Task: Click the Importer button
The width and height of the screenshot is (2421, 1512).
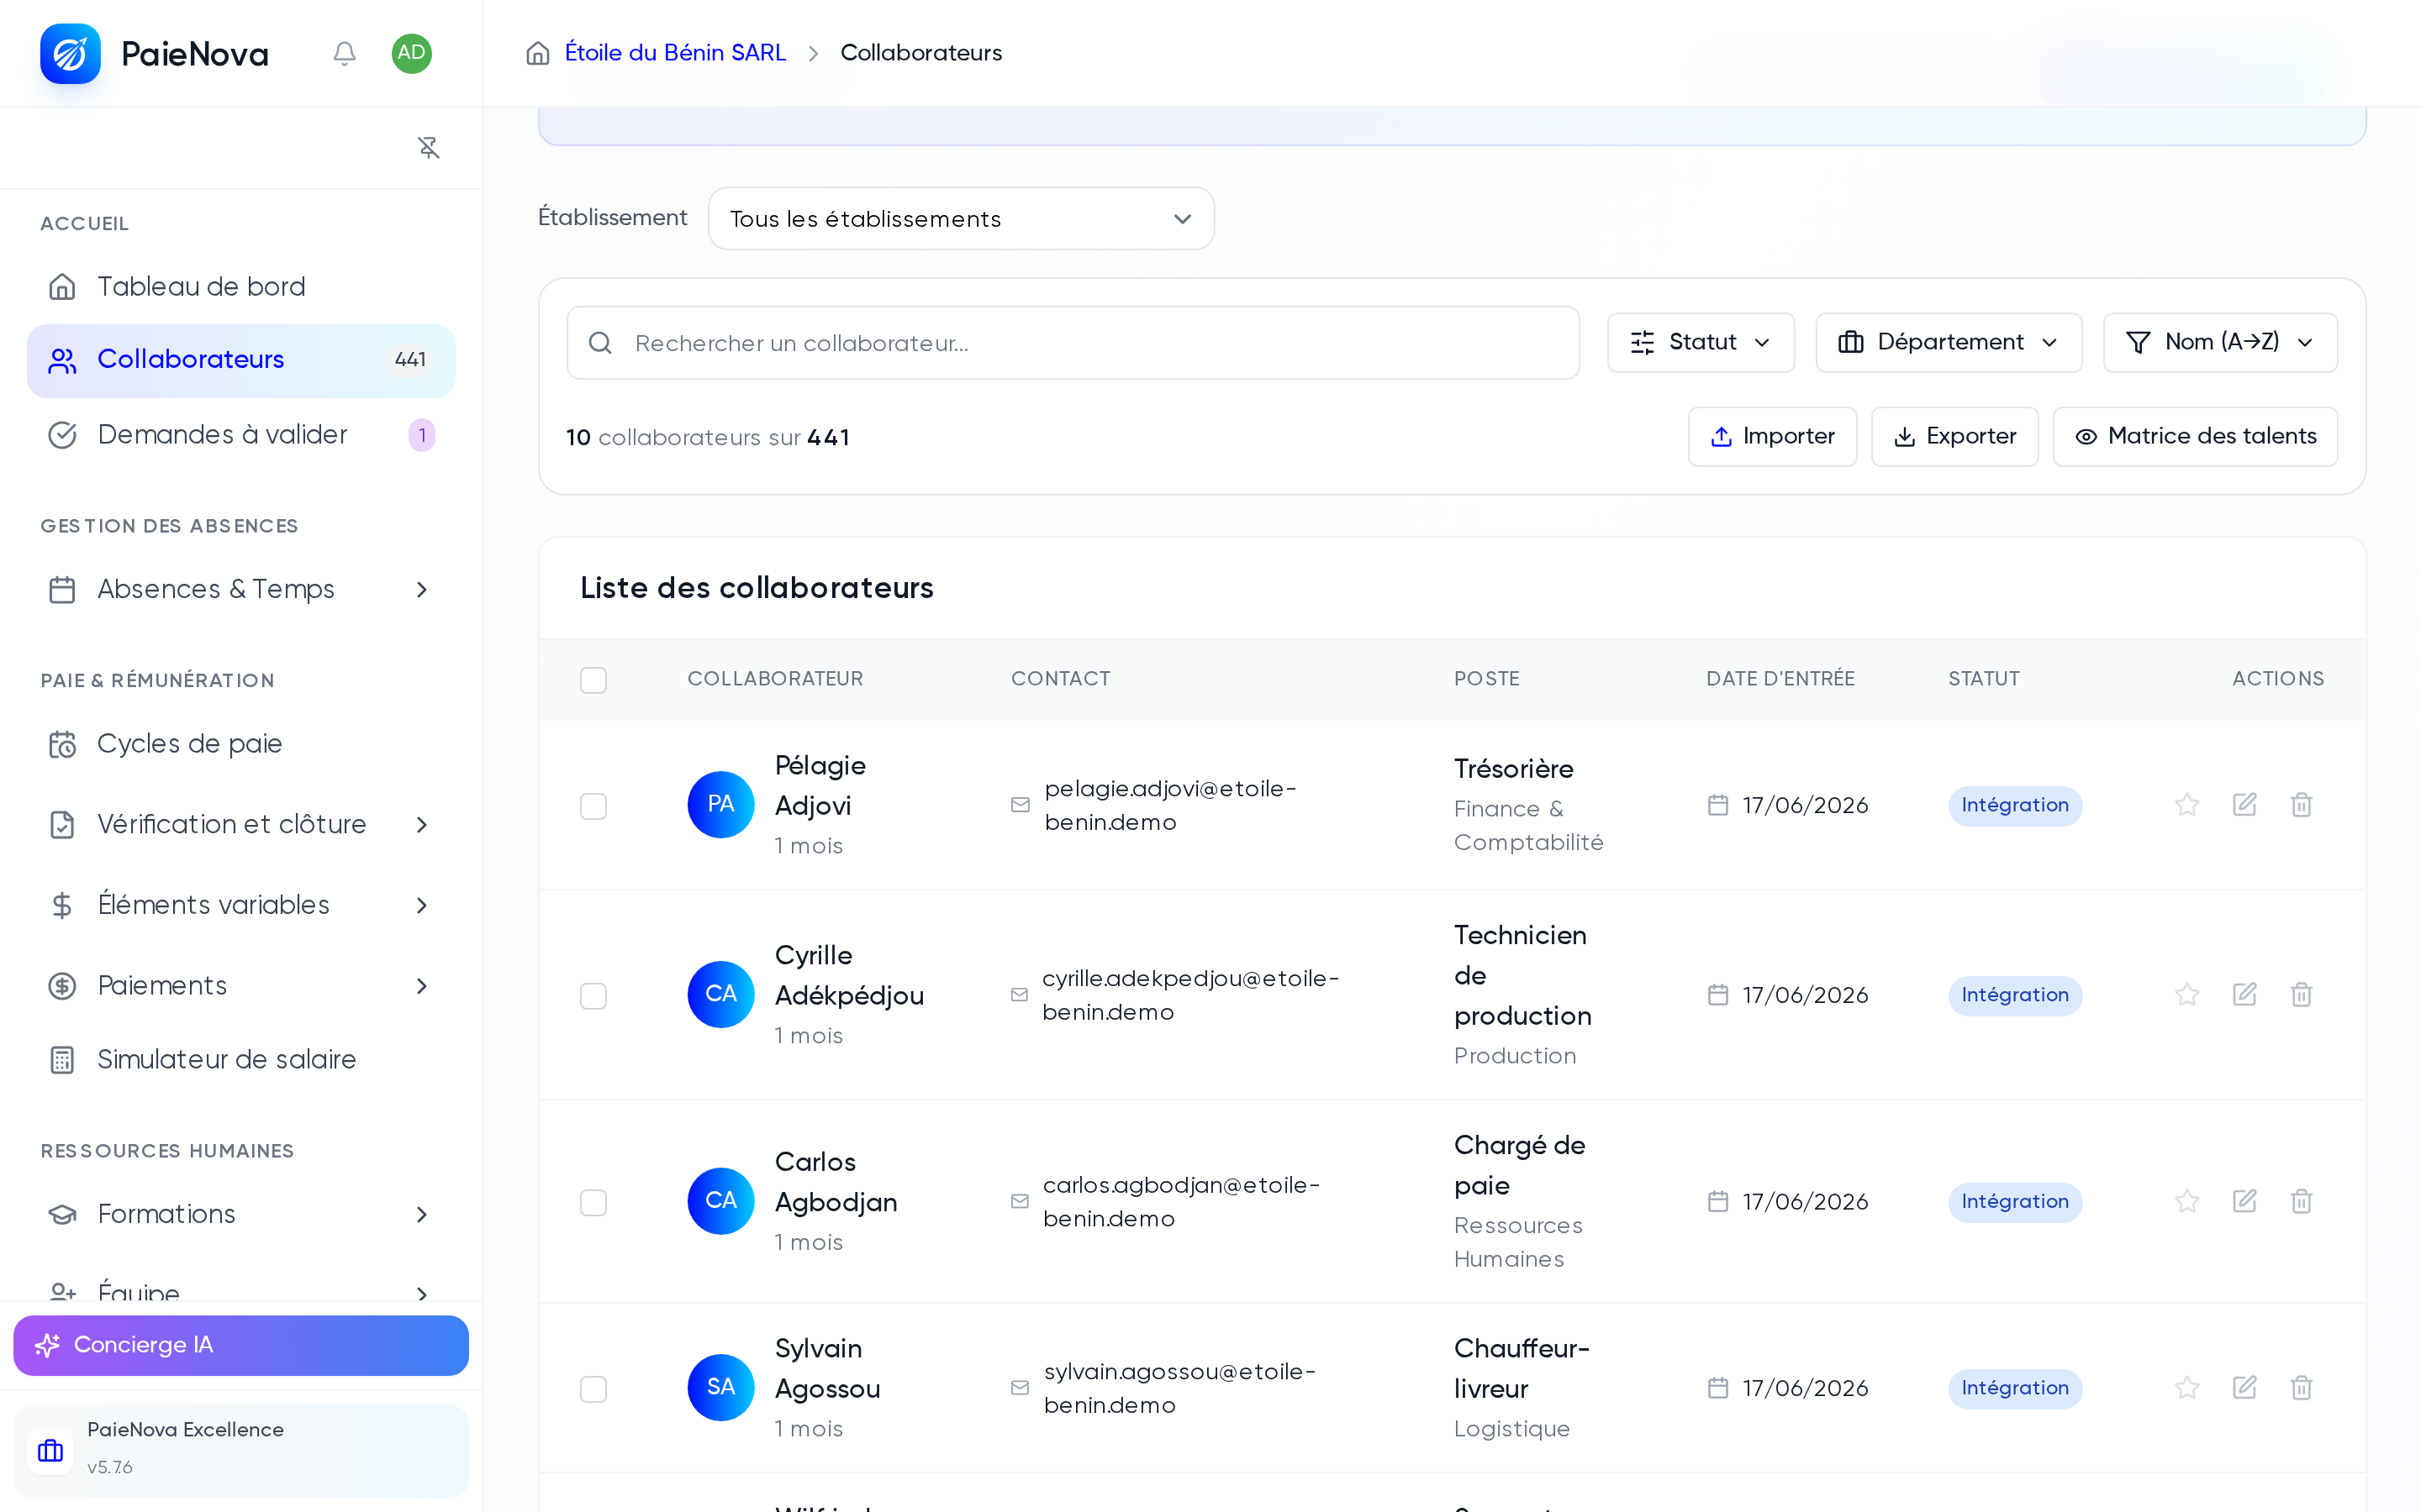Action: (1772, 437)
